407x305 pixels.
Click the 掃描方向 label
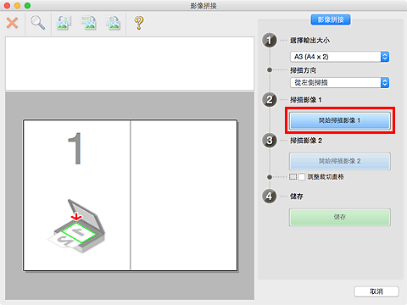click(x=303, y=70)
